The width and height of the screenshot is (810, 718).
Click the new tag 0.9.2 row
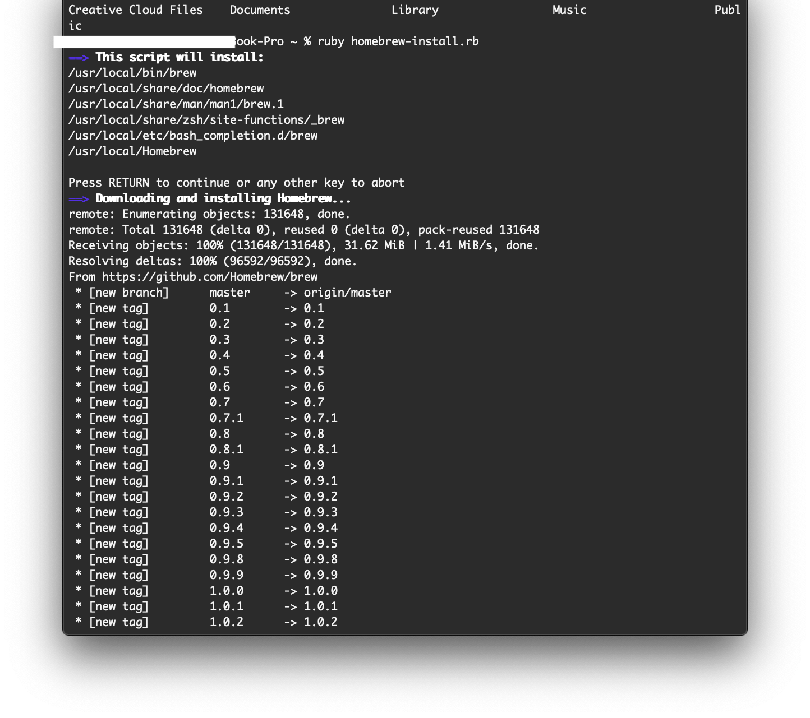[206, 497]
